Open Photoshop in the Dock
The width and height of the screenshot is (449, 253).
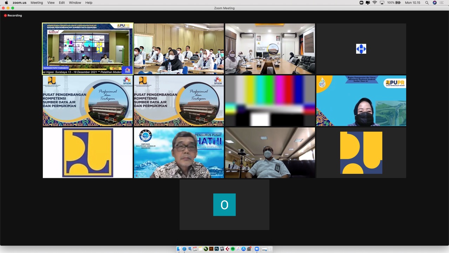[216, 249]
